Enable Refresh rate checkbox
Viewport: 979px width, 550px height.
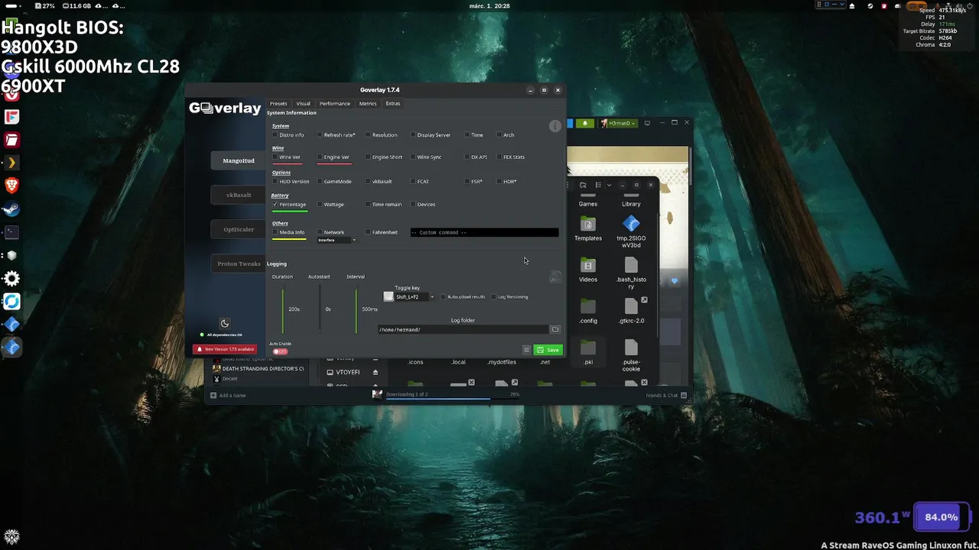[320, 135]
